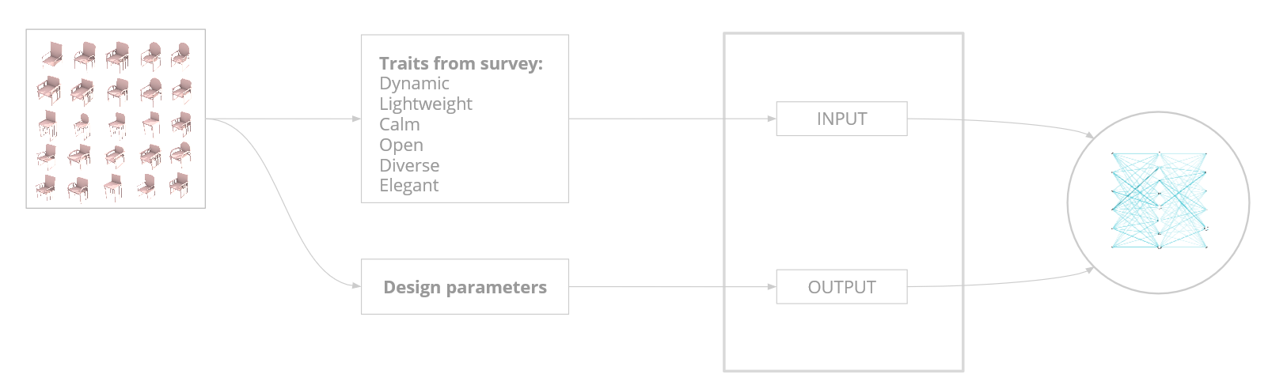This screenshot has width=1272, height=389.
Task: Select the top-left chair in the grid
Action: pos(51,56)
